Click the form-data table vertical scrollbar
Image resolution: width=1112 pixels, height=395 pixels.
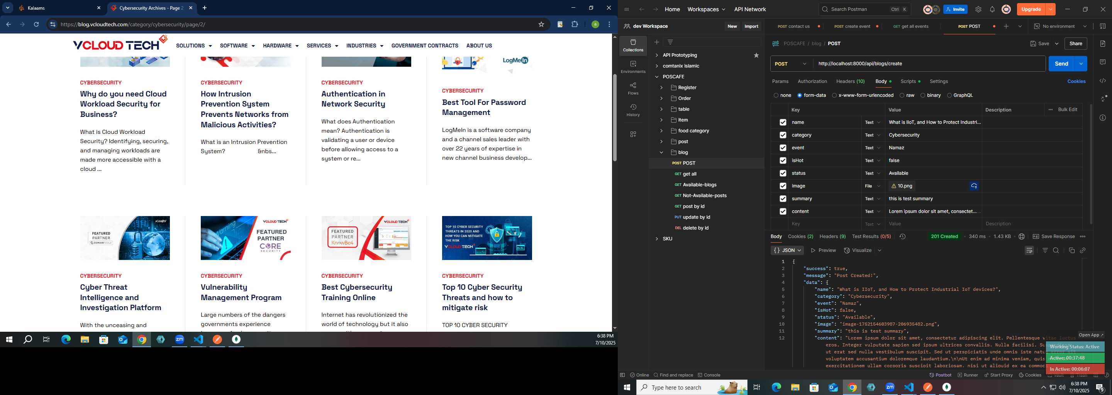coord(1091,164)
